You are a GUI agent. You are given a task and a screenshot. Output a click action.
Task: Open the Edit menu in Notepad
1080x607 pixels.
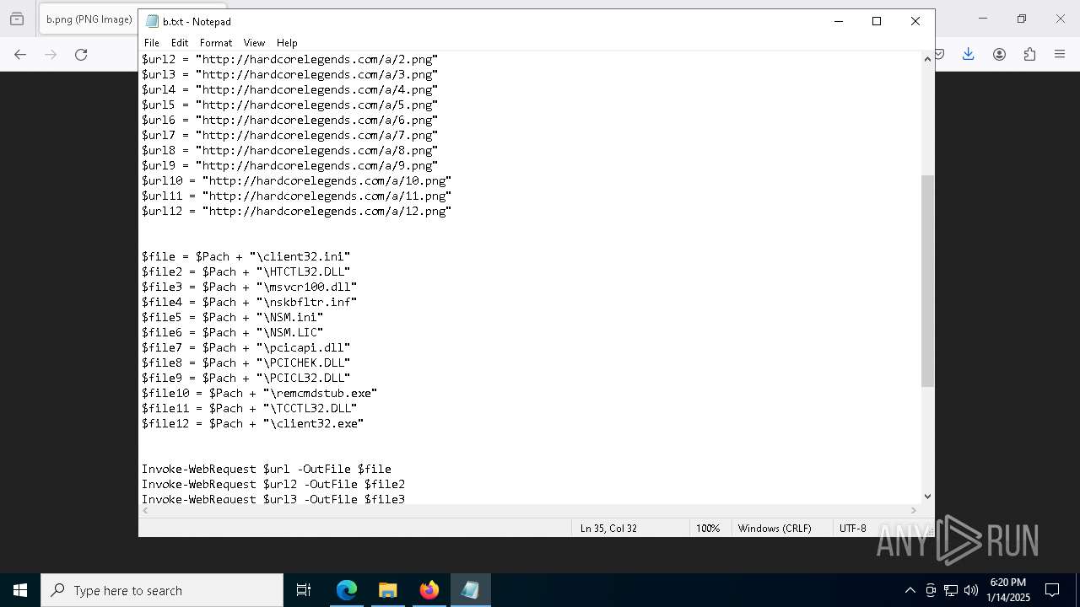coord(180,43)
